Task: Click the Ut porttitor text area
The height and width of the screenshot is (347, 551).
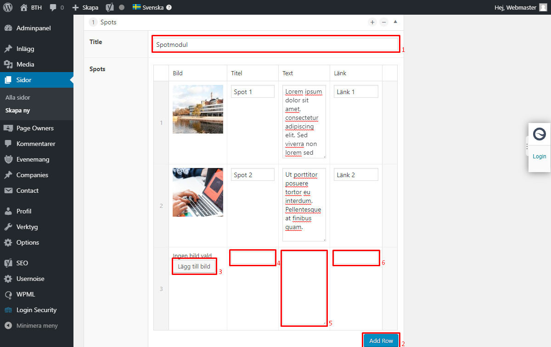Action: click(x=304, y=205)
